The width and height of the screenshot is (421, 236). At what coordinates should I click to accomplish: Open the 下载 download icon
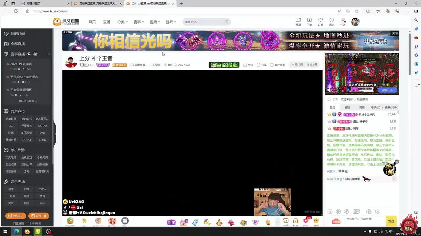(309, 20)
